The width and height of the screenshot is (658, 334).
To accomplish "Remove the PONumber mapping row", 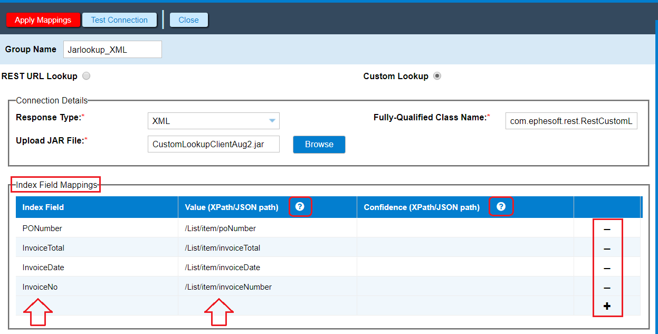I will 607,229.
